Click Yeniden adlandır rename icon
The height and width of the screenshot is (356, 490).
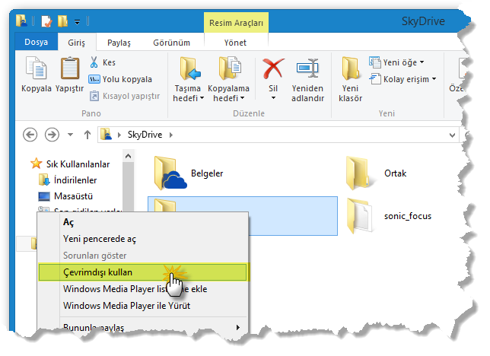tap(307, 68)
